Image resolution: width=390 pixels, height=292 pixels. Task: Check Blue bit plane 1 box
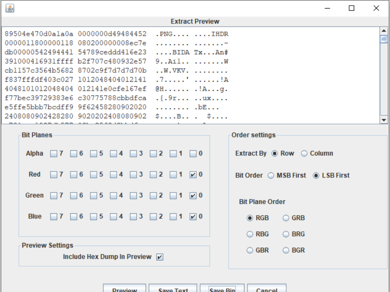tap(173, 217)
